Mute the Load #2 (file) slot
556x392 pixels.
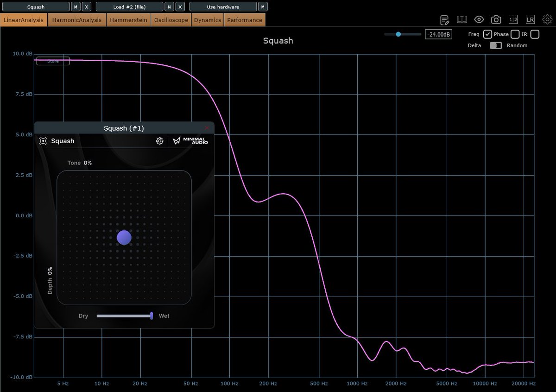click(170, 7)
